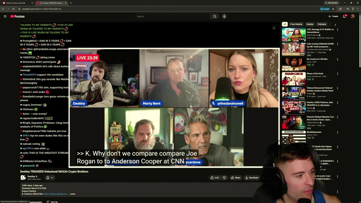Click the video player on Destiny's webcam

pos(104,78)
